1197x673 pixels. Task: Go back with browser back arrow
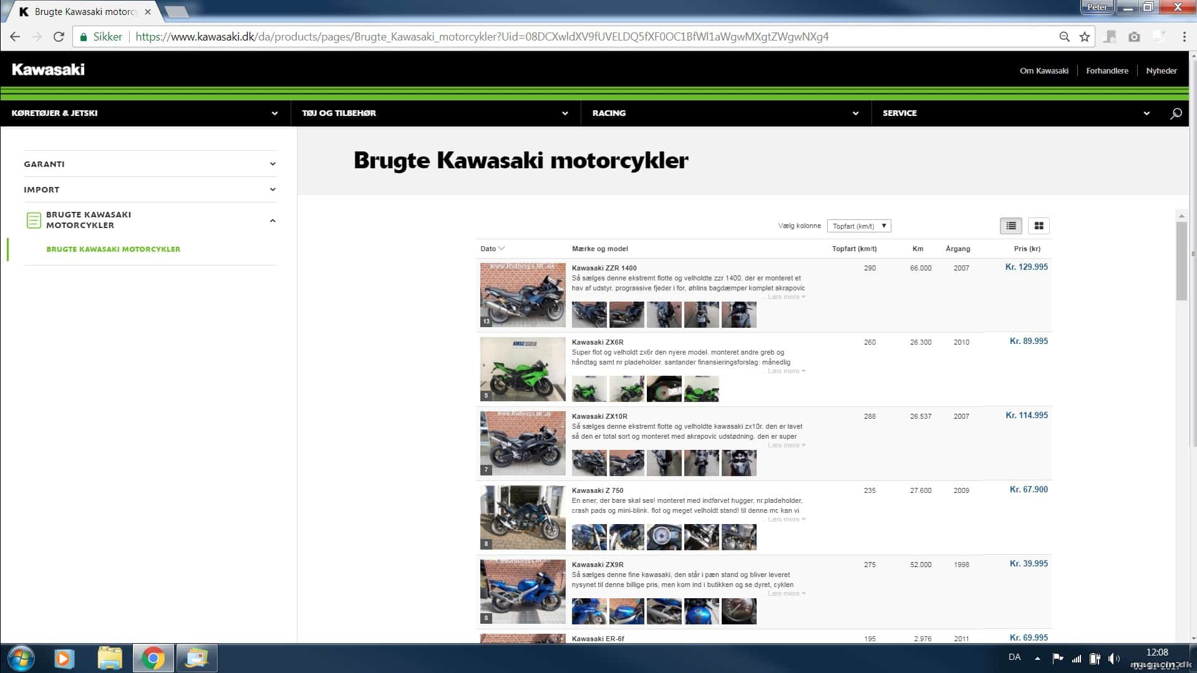click(x=15, y=37)
